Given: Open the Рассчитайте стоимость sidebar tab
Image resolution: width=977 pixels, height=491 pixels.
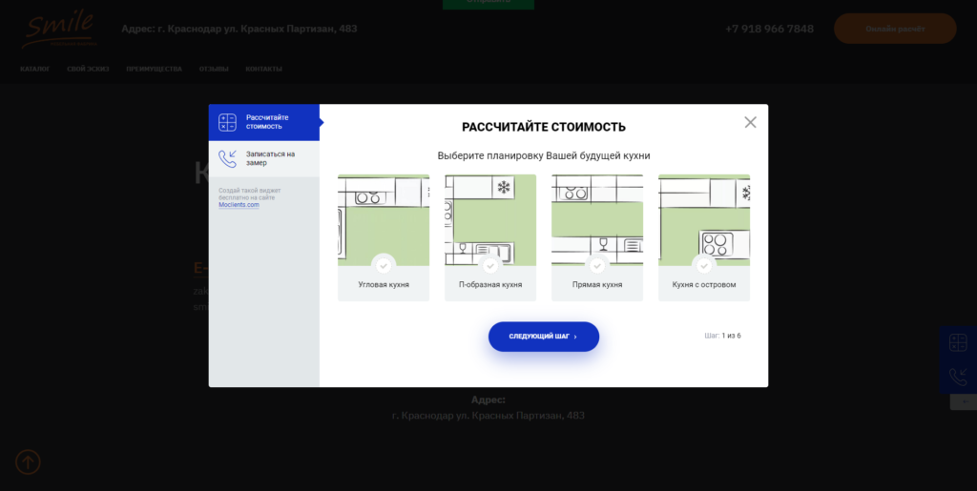Looking at the screenshot, I should pyautogui.click(x=264, y=123).
